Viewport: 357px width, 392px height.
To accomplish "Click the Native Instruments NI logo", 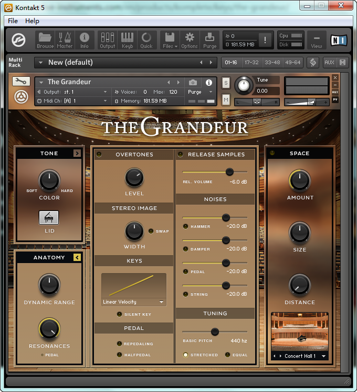I will tap(339, 40).
